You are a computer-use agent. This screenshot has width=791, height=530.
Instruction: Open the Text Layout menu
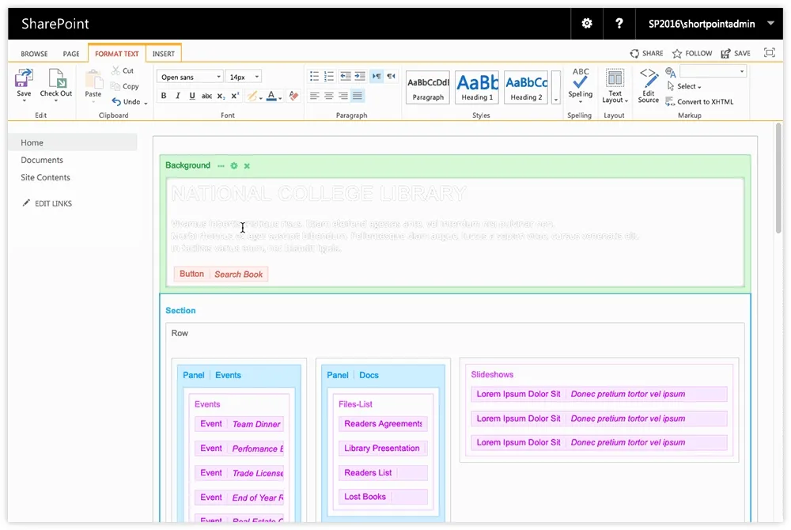pos(615,85)
